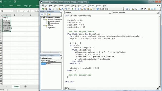Image resolution: width=162 pixels, height=91 pixels.
Task: Open the Insert UserForm dropdown arrow
Action: click(x=48, y=9)
